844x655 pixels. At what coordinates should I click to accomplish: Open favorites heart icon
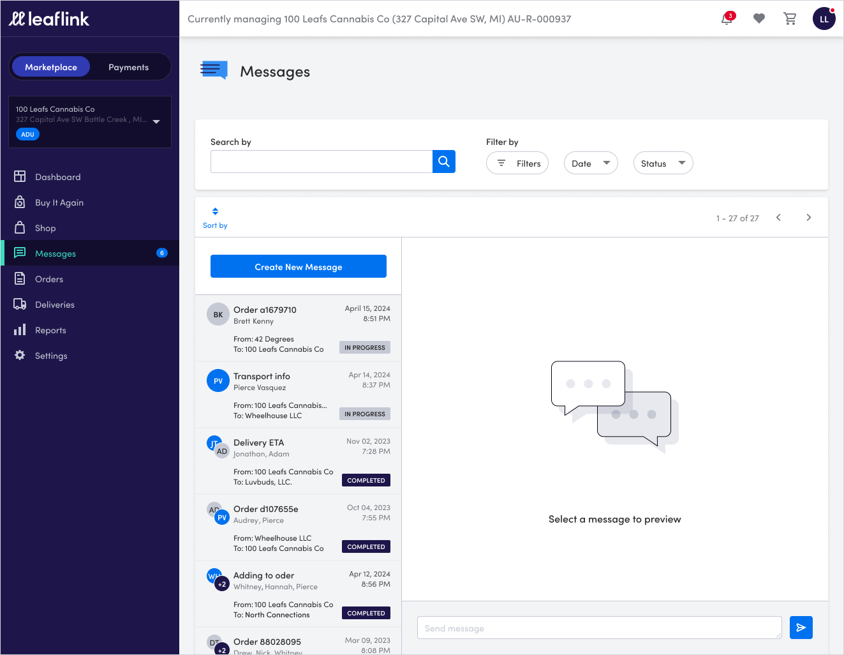(x=759, y=19)
